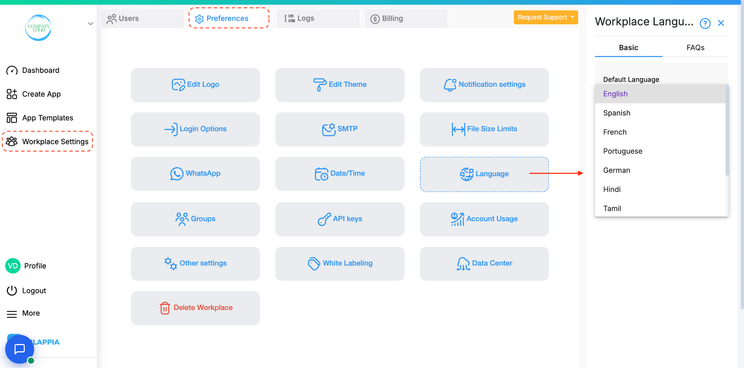
Task: Open the Other settings label
Action: pyautogui.click(x=203, y=263)
